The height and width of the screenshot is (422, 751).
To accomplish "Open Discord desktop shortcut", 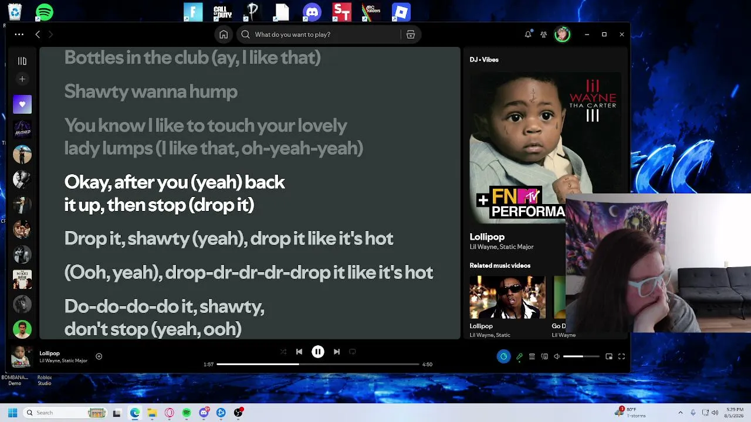I will (x=312, y=12).
